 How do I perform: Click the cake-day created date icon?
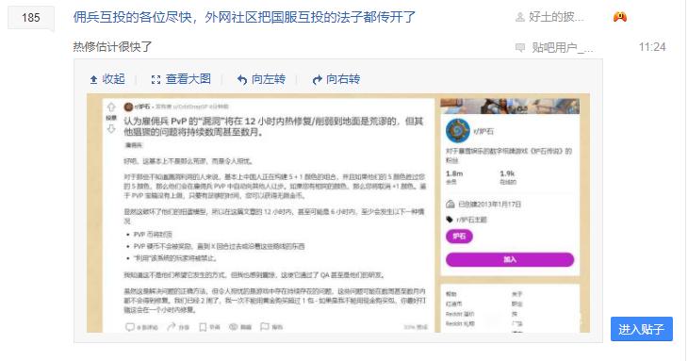point(450,204)
